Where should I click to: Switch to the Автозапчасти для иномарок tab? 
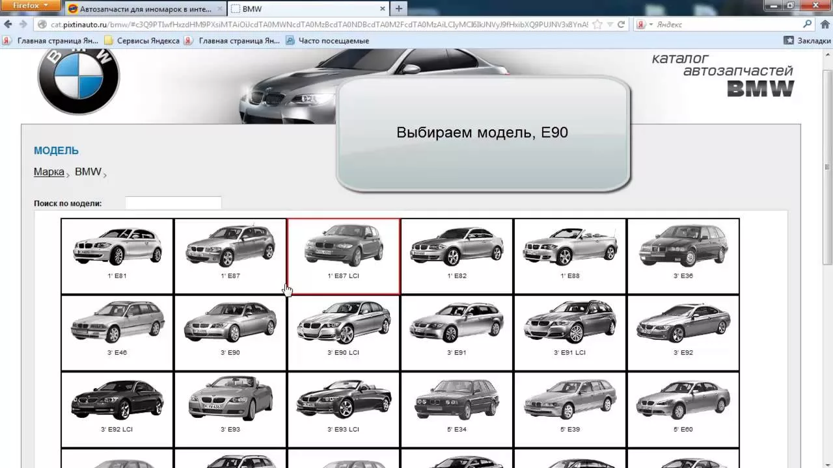point(145,8)
